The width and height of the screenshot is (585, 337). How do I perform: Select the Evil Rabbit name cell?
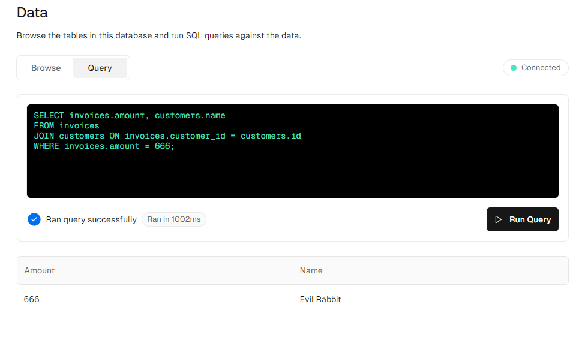(320, 299)
